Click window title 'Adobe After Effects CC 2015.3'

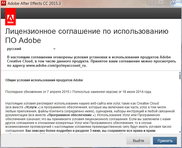[34, 3]
